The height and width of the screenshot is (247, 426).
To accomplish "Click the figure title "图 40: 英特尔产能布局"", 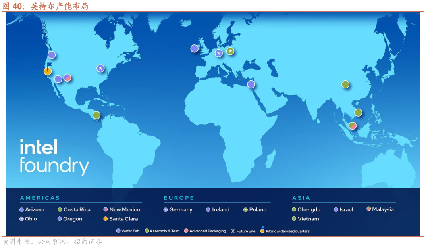I will pyautogui.click(x=45, y=6).
